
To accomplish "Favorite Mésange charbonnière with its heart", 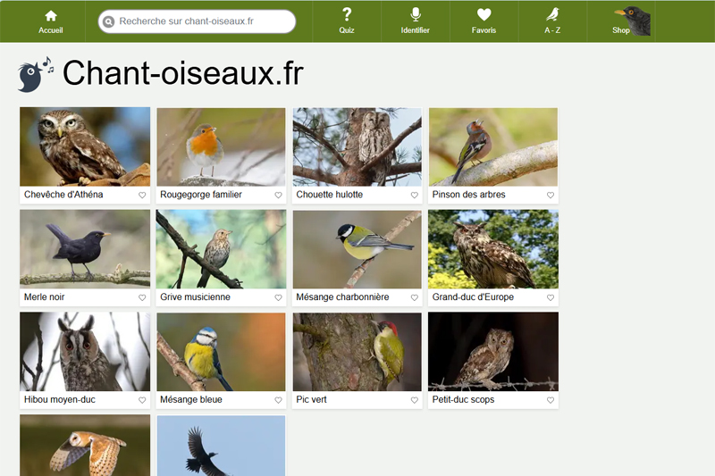I will point(415,297).
